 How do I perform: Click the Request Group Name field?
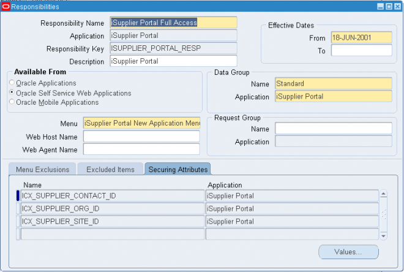(x=334, y=129)
